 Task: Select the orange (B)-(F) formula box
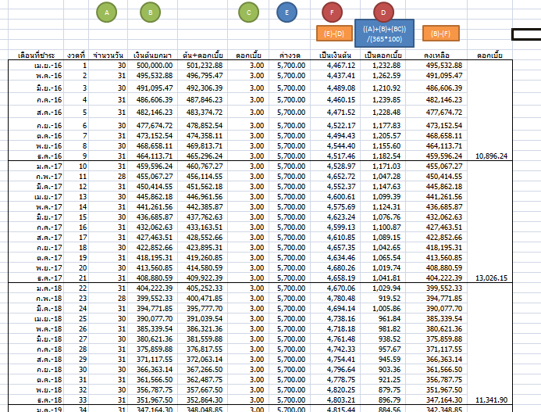click(x=441, y=34)
